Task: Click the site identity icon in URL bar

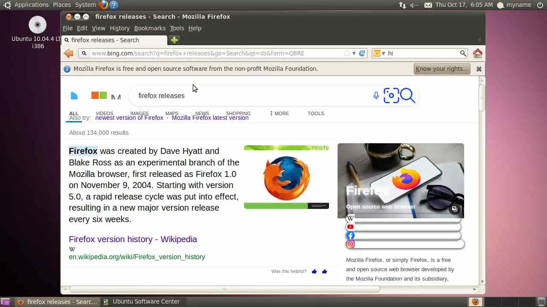Action: pyautogui.click(x=84, y=53)
